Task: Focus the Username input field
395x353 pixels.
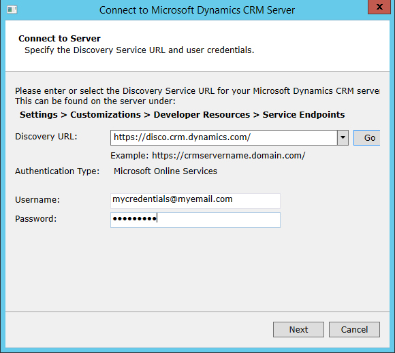Action: click(195, 201)
